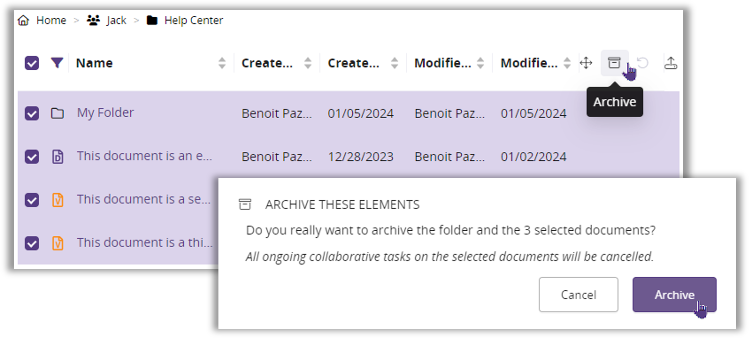
Task: Uncheck the My Folder row checkbox
Action: 32,113
